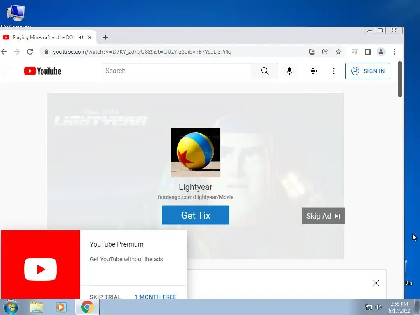Click 1 MONTH FREE in Premium popup
This screenshot has width=420, height=315.
[155, 297]
